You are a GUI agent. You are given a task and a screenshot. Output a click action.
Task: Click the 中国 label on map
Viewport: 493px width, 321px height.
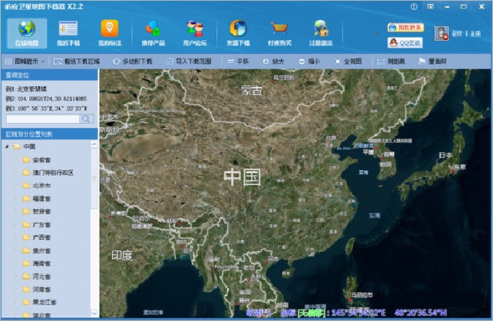(x=242, y=177)
